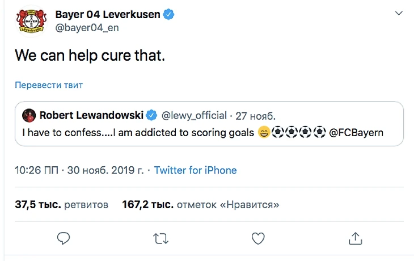Image resolution: width=414 pixels, height=261 pixels.
Task: Open Robert Lewandowski's profile name
Action: pos(92,116)
